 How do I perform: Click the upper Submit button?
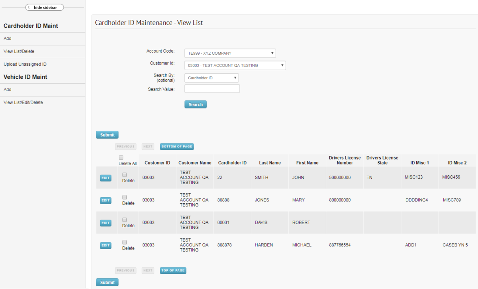tap(107, 134)
